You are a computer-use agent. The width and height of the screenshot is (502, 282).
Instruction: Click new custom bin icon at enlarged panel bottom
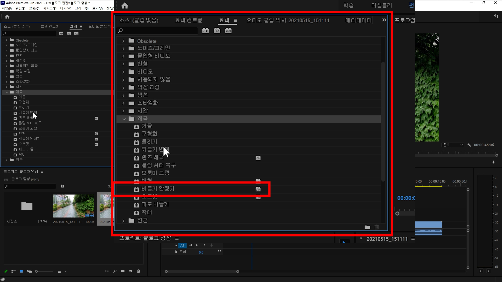367,227
